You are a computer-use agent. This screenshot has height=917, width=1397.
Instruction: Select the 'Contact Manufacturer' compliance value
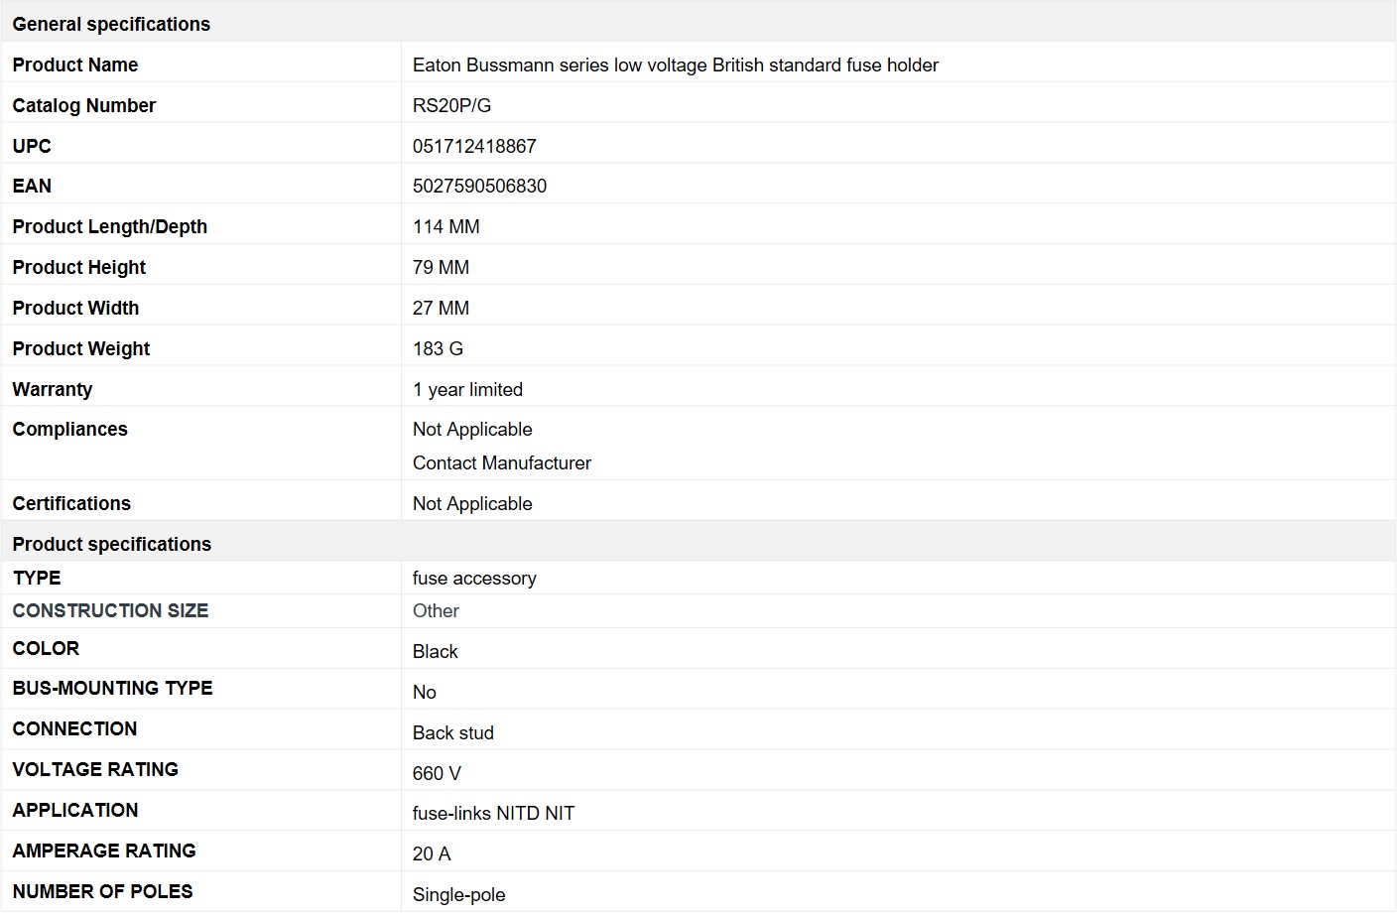(x=502, y=462)
